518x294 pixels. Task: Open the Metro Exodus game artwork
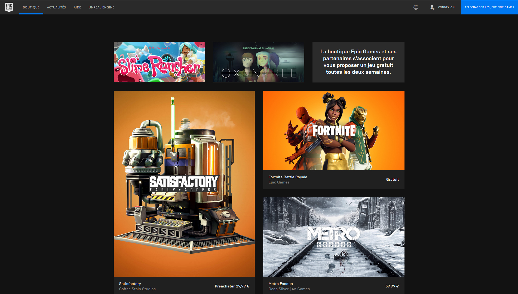coord(334,237)
